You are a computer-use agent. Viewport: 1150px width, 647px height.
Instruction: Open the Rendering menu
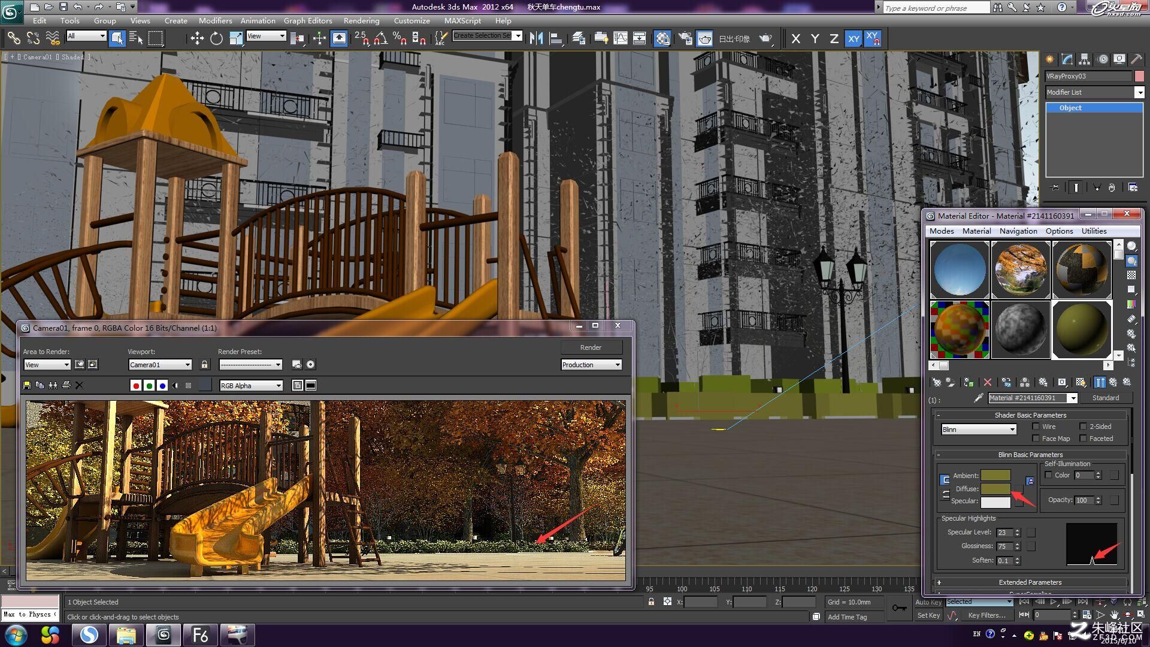[361, 20]
